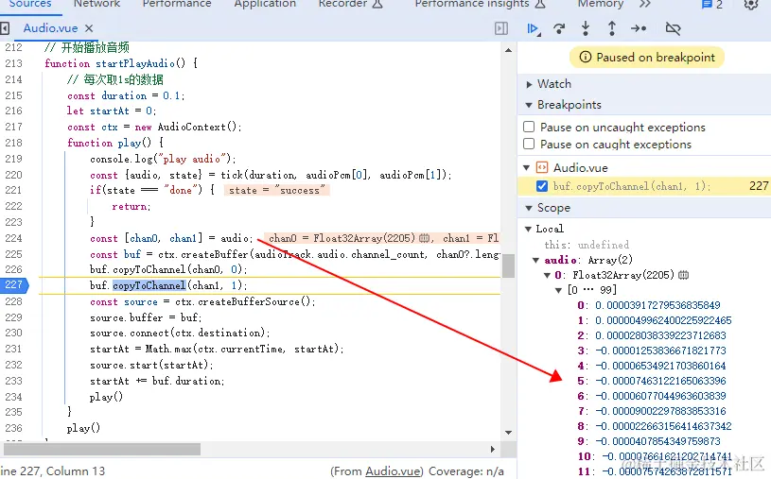
Task: Collapse the [0 … 99] range
Action: tap(558, 290)
